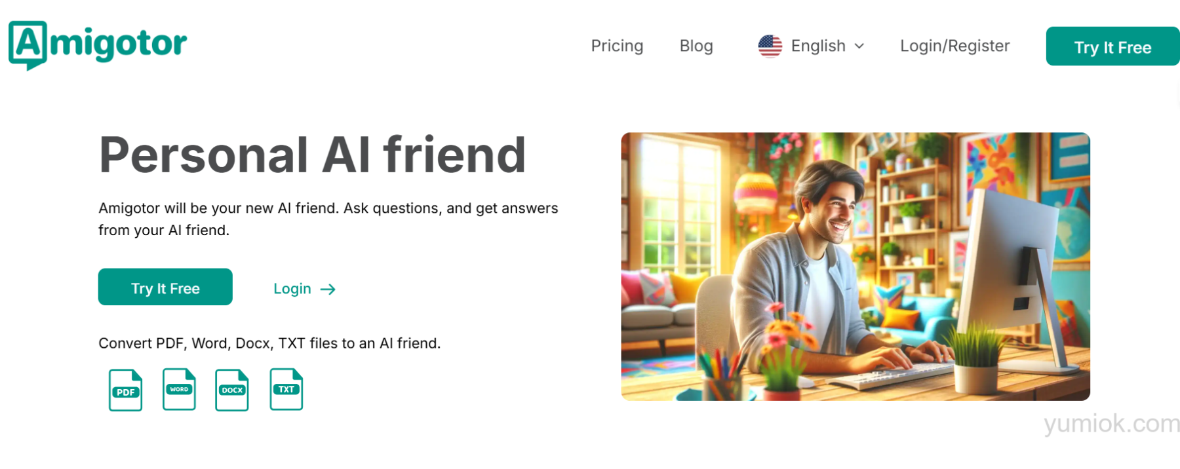Click the 'migotor' wordmark in the logo
Image resolution: width=1180 pixels, height=469 pixels.
coord(119,45)
